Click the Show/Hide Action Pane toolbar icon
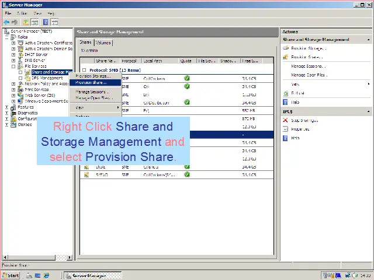This screenshot has height=280, width=374. tap(54, 22)
